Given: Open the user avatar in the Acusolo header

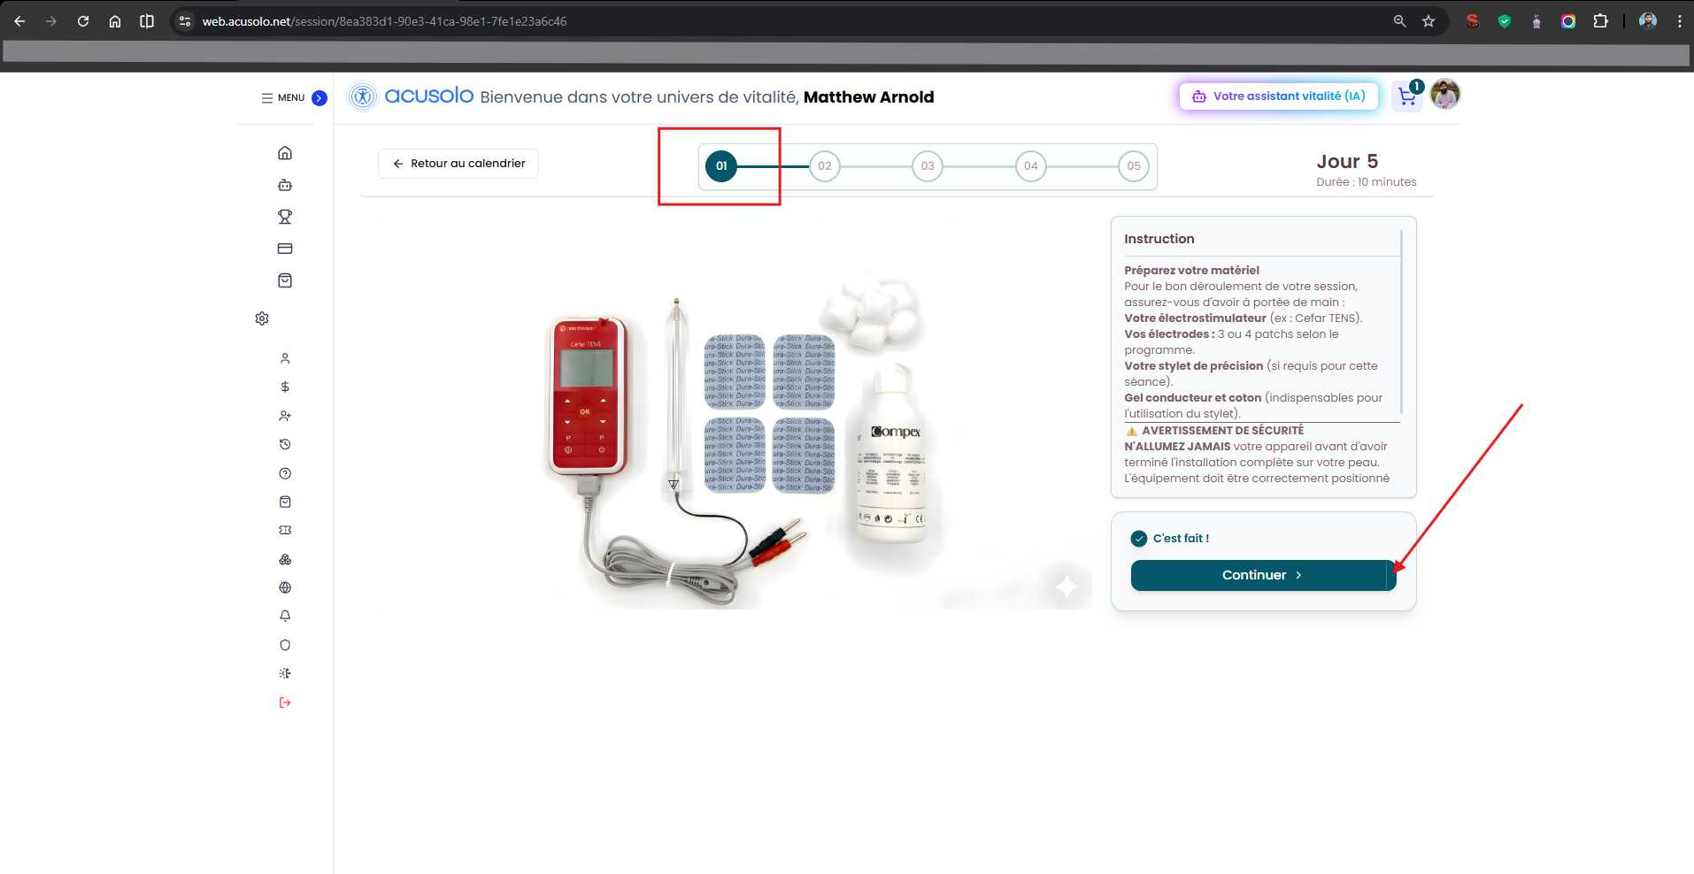Looking at the screenshot, I should (x=1445, y=94).
